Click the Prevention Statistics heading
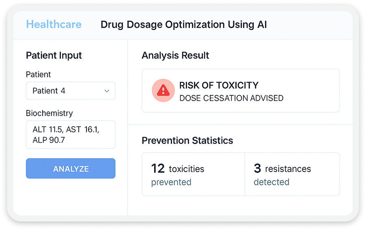This screenshot has width=366, height=230. click(x=187, y=141)
